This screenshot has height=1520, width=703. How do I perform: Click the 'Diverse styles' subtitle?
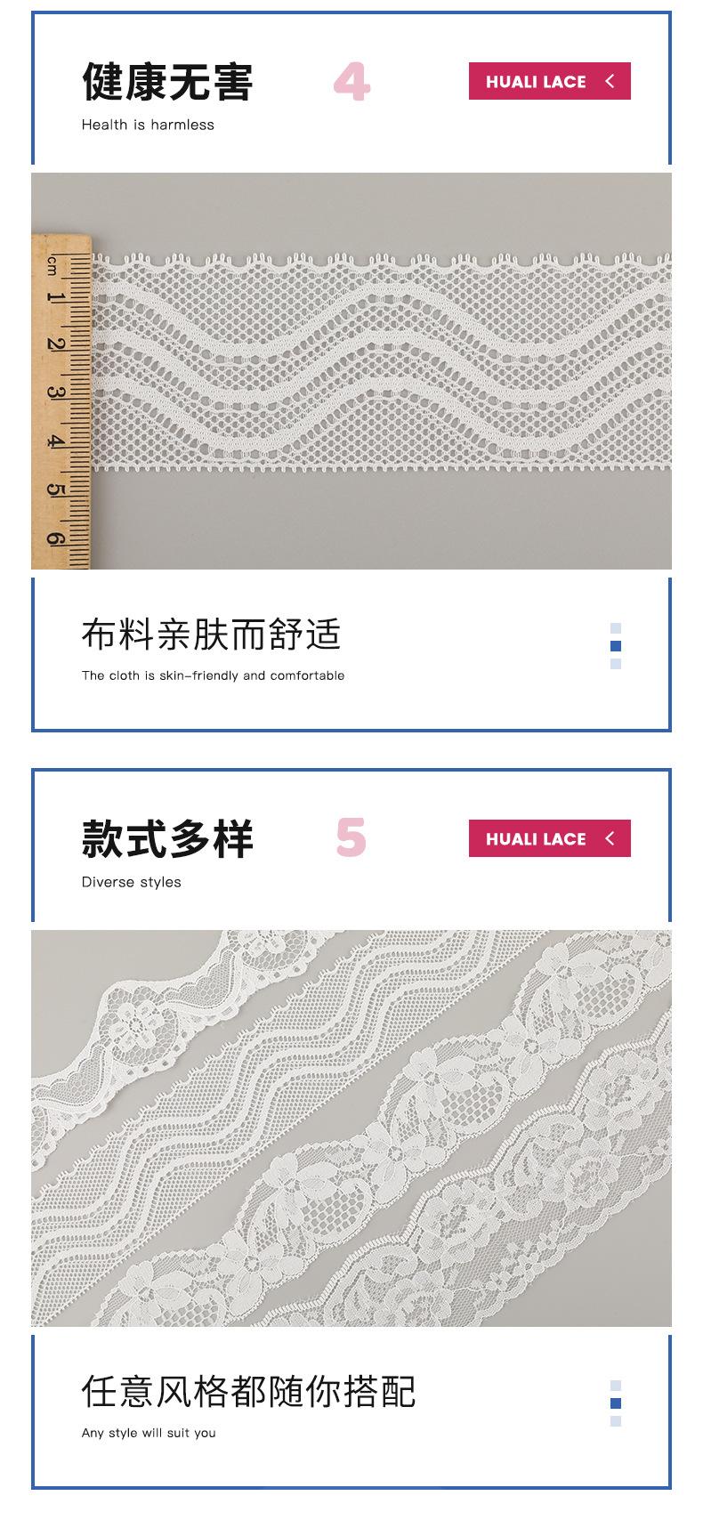tap(132, 882)
